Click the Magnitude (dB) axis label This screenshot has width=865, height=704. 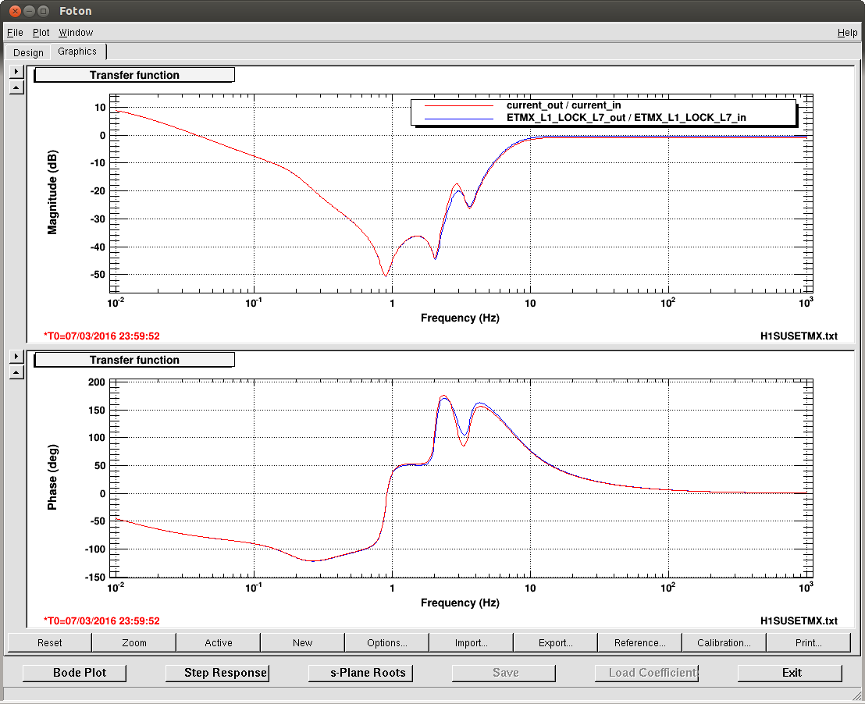52,193
